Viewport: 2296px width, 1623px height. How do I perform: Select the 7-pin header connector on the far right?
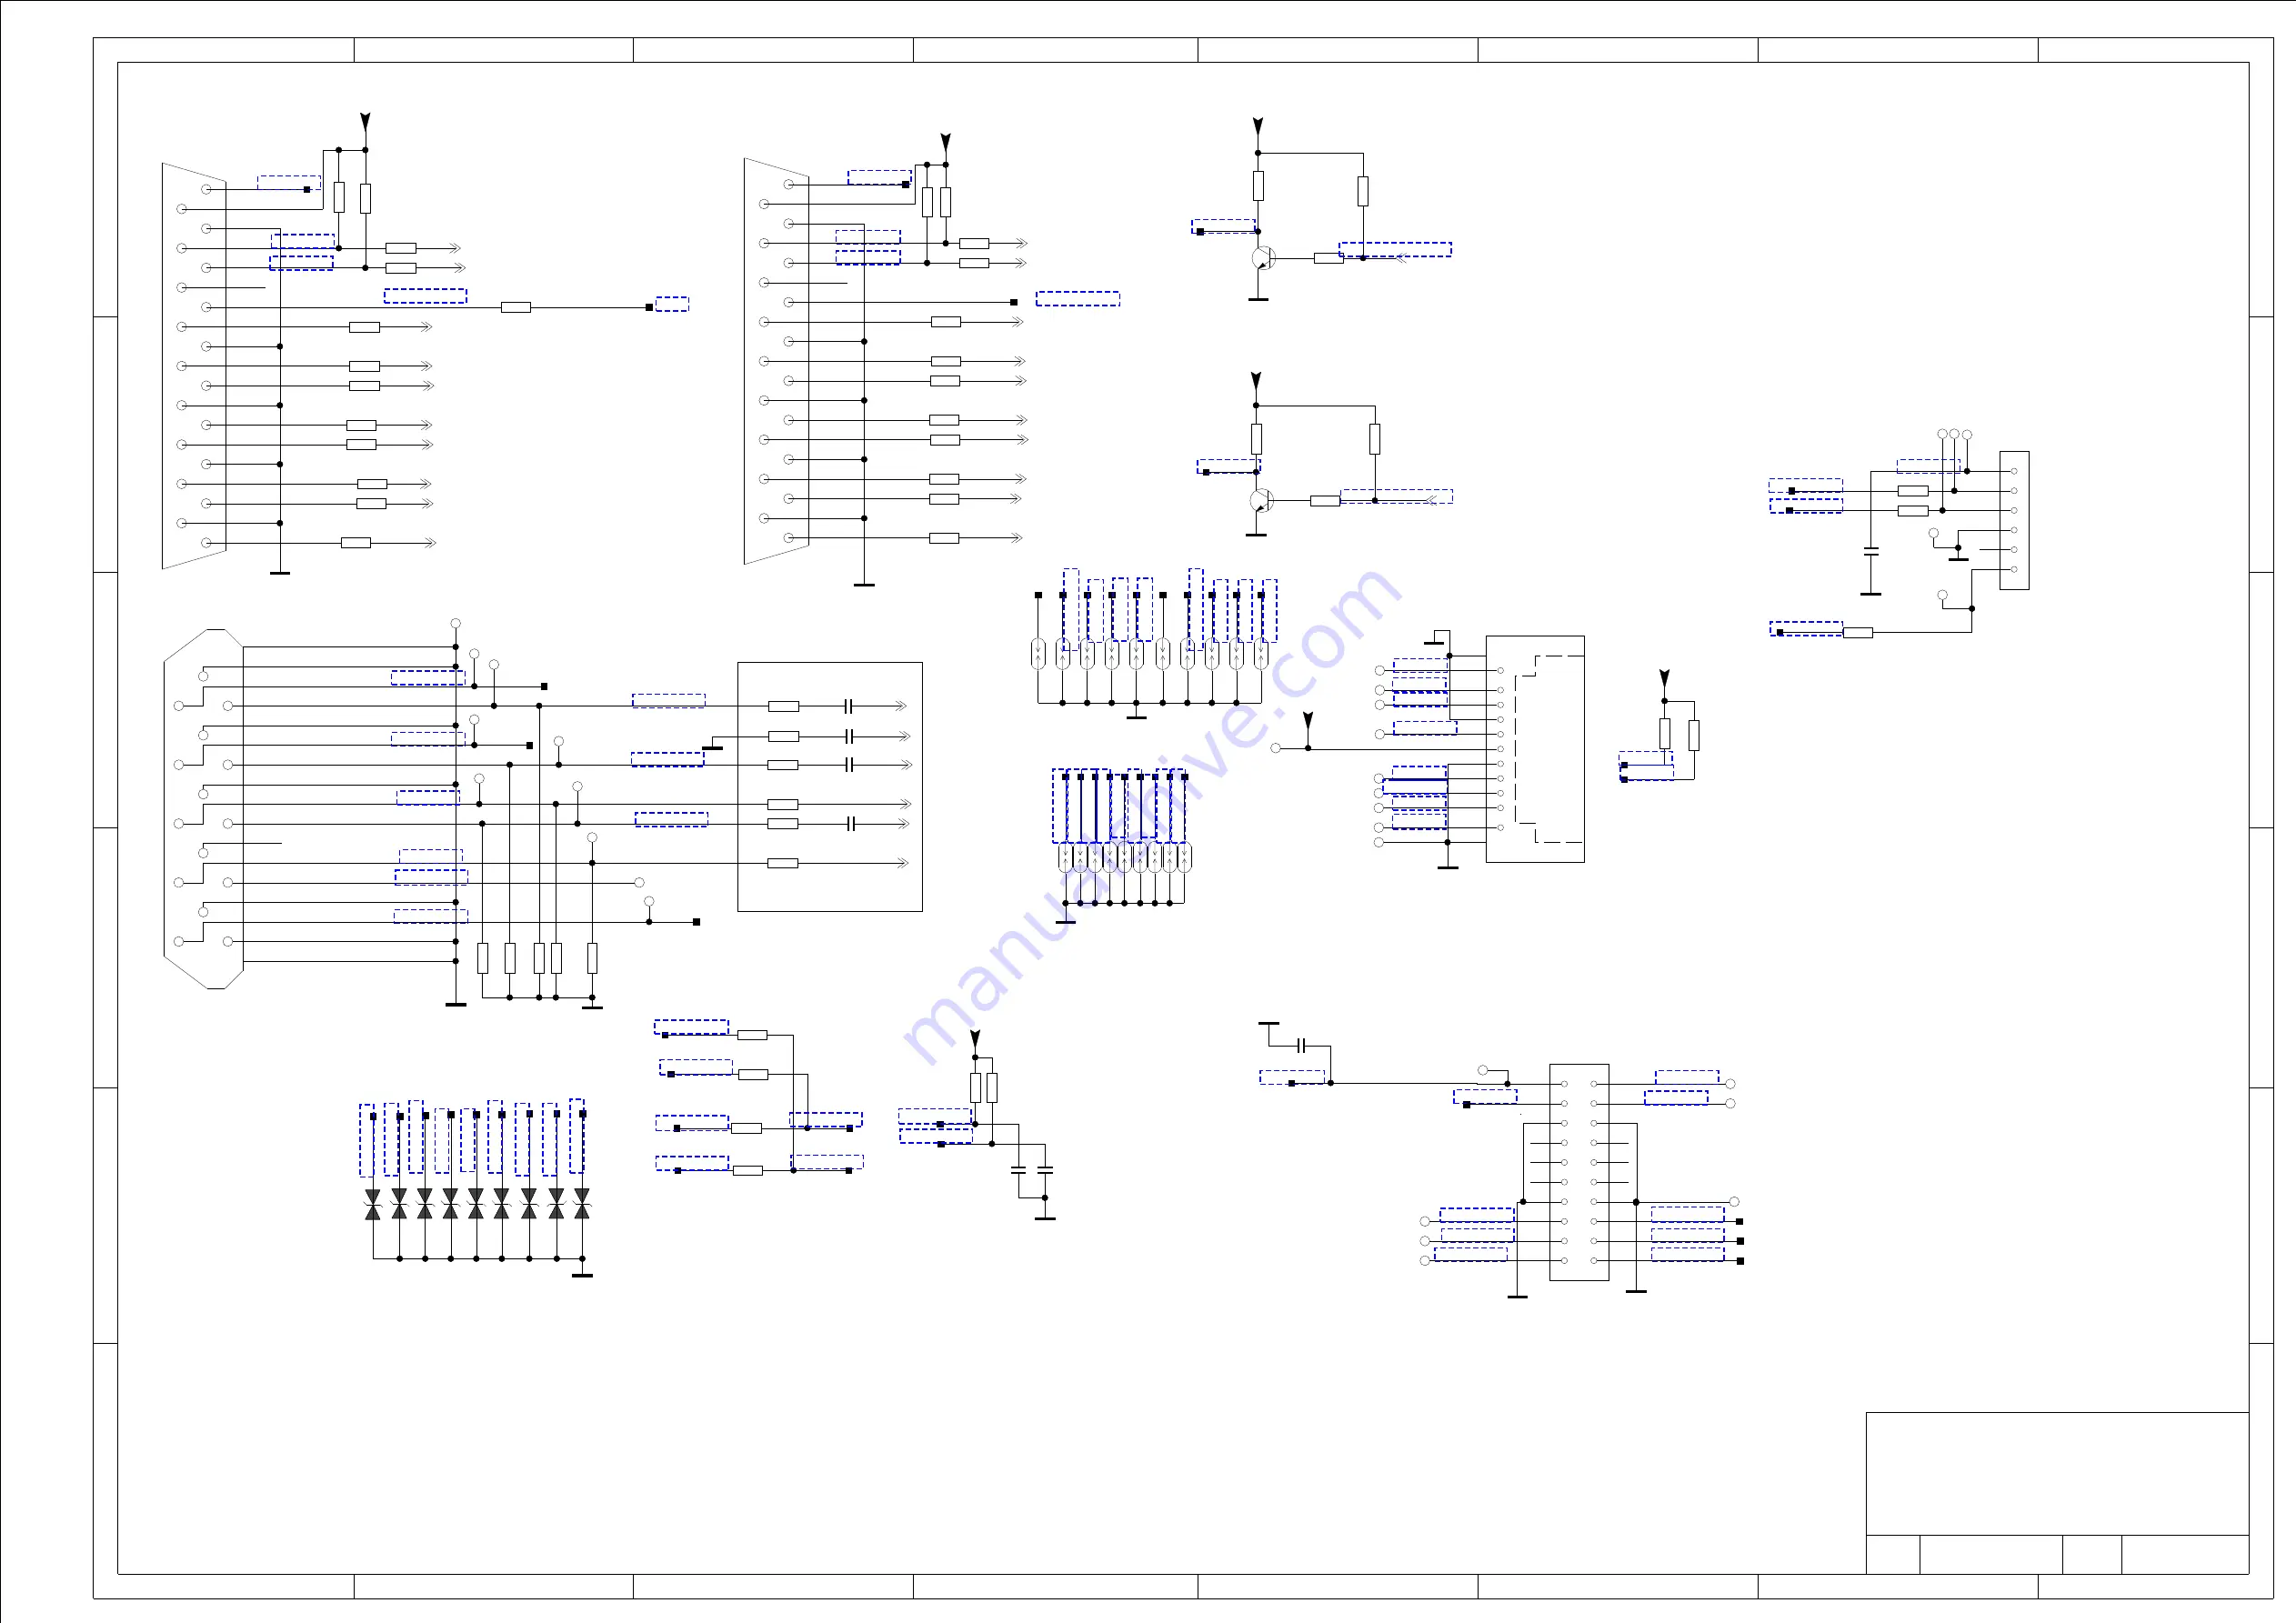(2014, 520)
